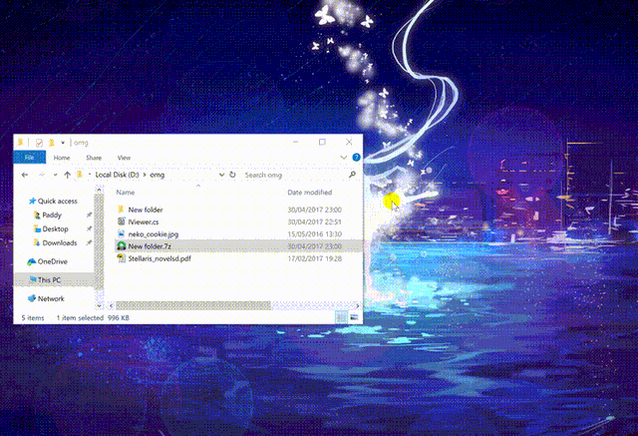This screenshot has height=436, width=638.
Task: Click the horizontal scrollbar right arrow
Action: (357, 305)
